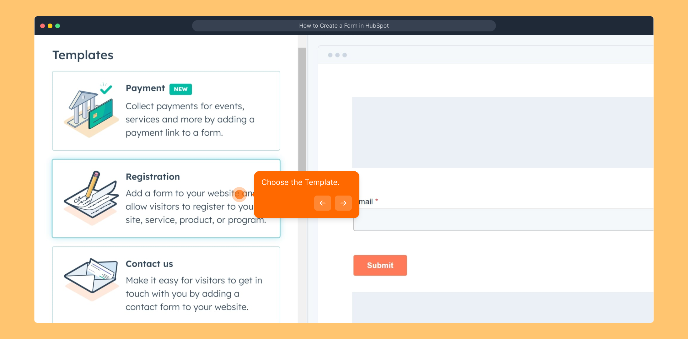Viewport: 688px width, 339px height.
Task: Click the previous arrow in the tooltip
Action: 322,203
